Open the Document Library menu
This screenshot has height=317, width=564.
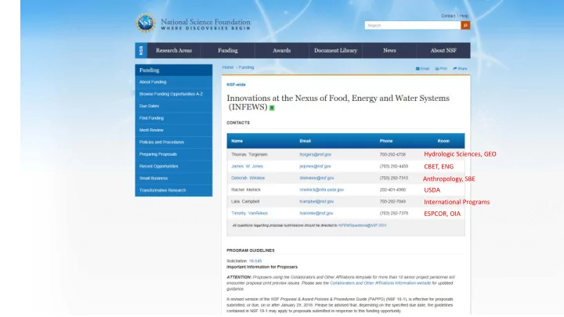click(335, 50)
